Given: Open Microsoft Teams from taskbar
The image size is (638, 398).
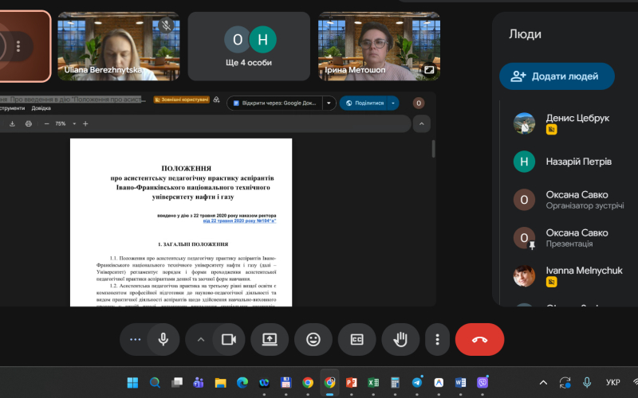Looking at the screenshot, I should click(x=199, y=383).
